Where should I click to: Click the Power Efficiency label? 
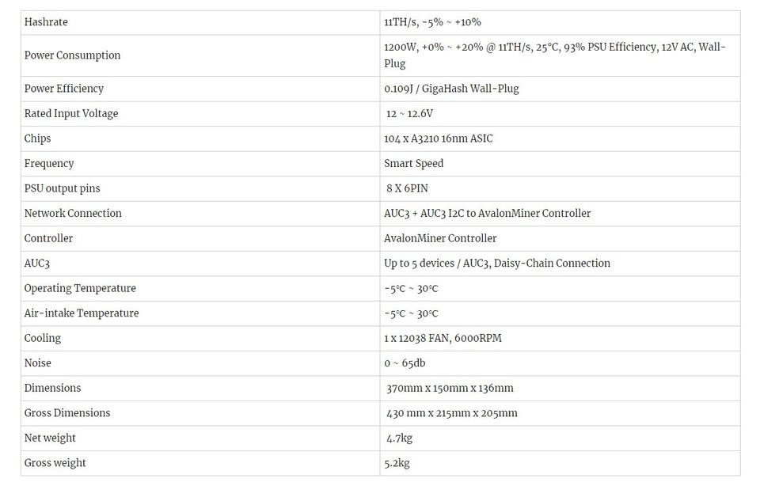[x=64, y=89]
